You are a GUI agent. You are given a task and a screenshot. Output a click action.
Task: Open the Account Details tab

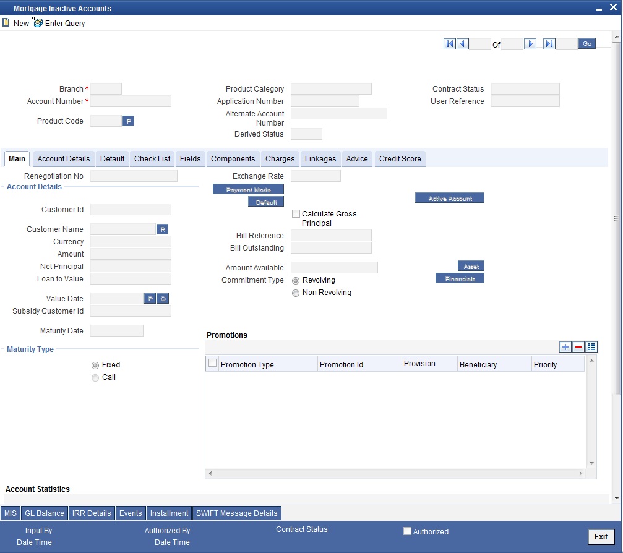point(64,159)
